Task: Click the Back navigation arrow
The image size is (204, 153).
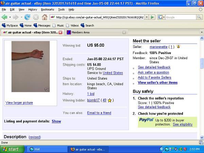Action: [x=4, y=17]
